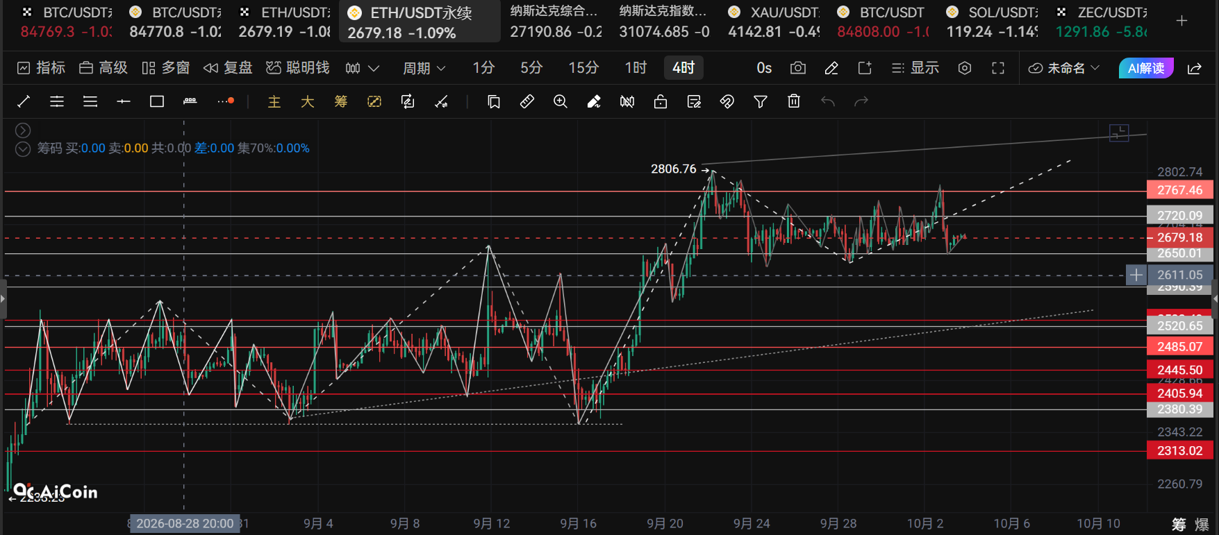Click the 2313.02 red price level label

pos(1179,451)
